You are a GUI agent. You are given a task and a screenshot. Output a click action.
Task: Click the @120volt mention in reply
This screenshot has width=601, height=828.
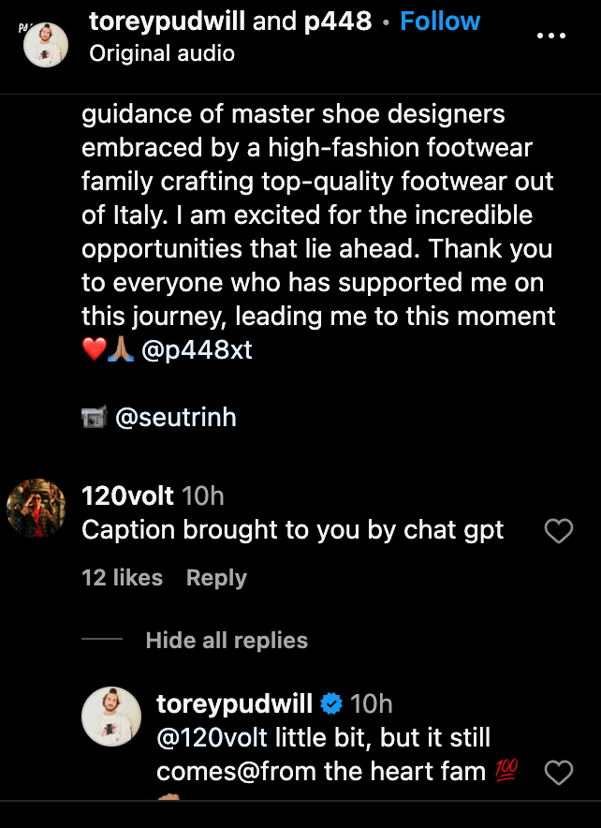pos(212,738)
